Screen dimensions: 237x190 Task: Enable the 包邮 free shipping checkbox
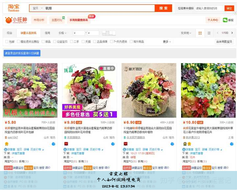tap(7, 42)
